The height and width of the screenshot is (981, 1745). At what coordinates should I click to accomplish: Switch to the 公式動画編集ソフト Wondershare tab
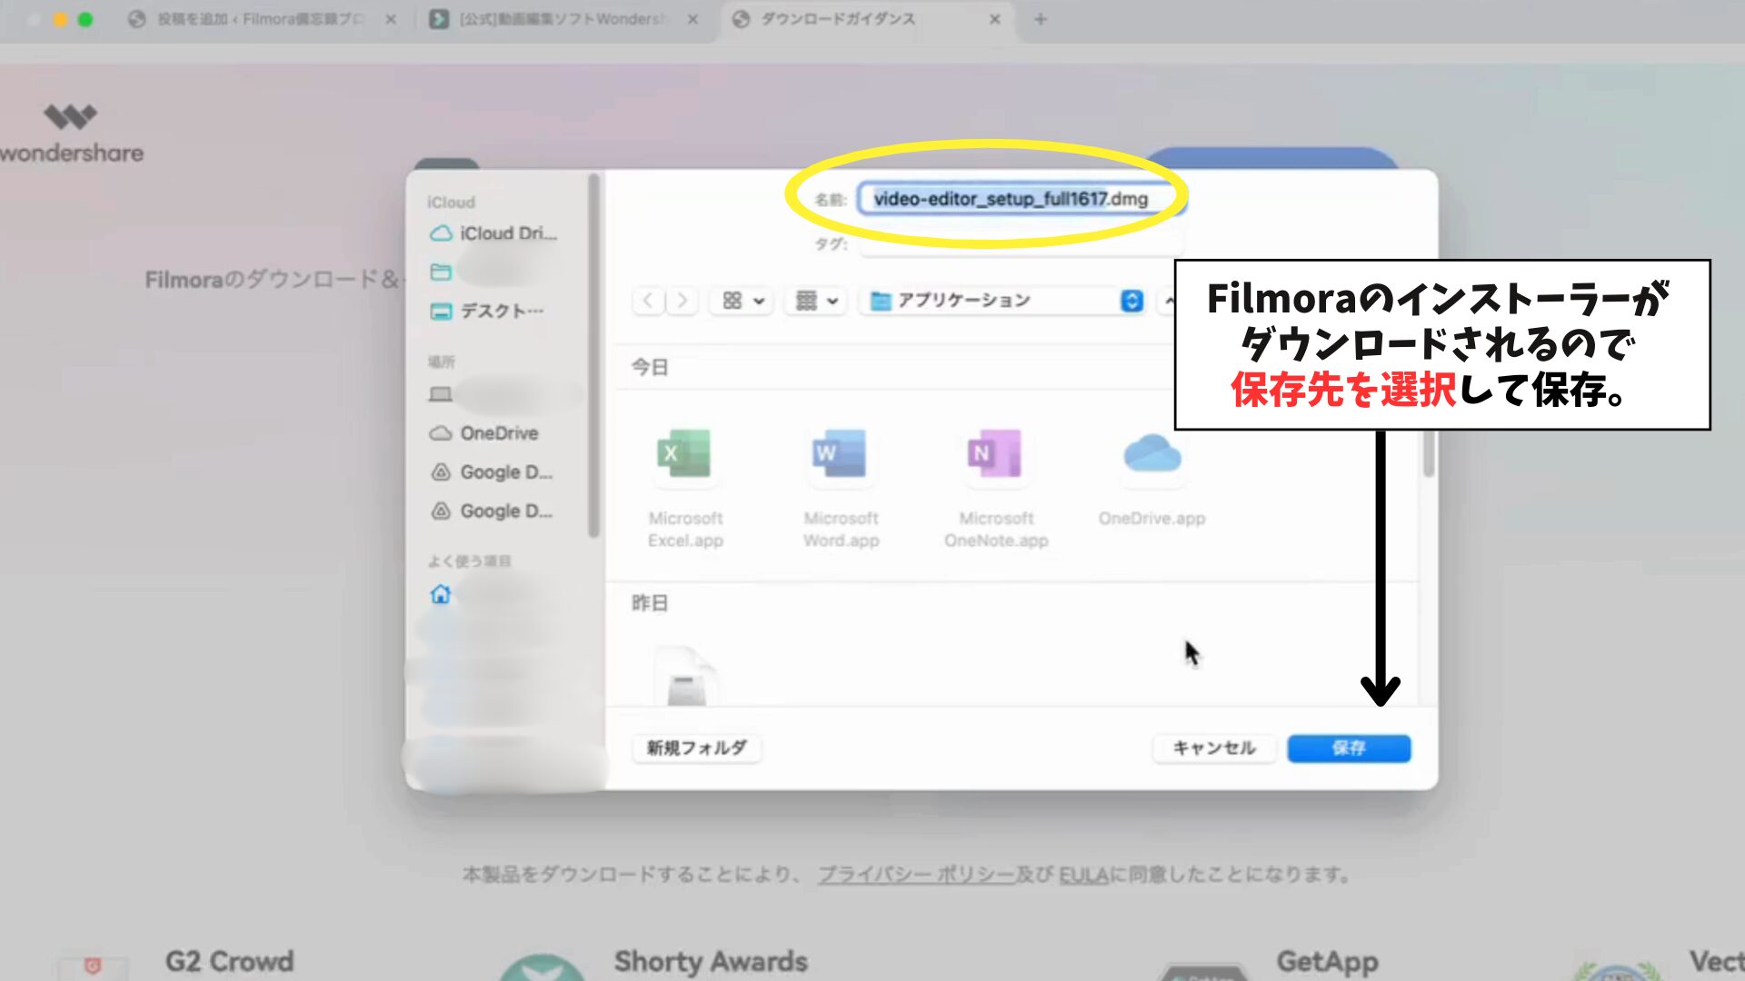[x=561, y=19]
